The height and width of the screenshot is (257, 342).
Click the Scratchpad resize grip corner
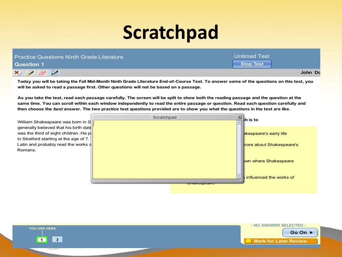point(240,180)
